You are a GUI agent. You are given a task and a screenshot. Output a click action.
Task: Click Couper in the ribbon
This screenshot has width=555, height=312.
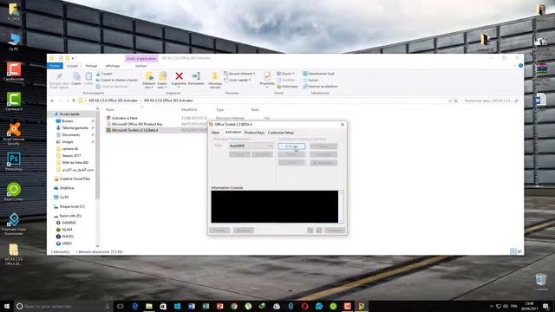tap(104, 74)
